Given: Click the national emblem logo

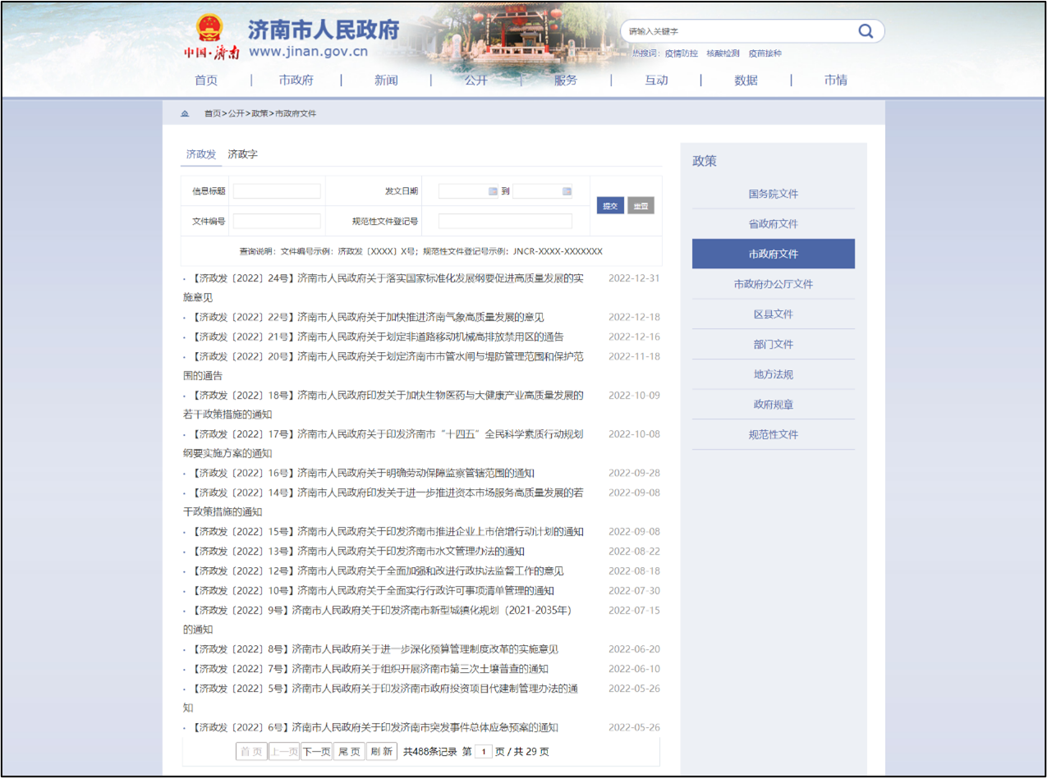Looking at the screenshot, I should (209, 29).
